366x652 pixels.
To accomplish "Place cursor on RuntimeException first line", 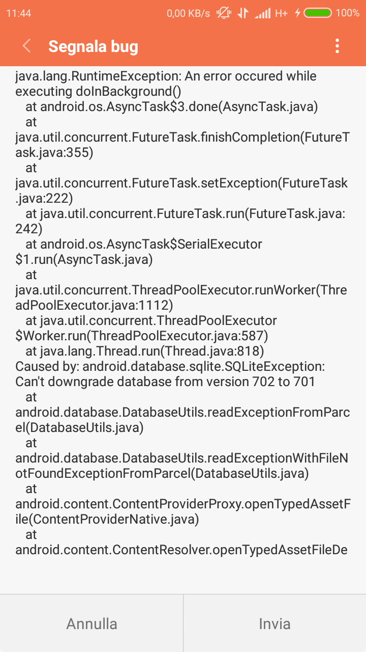I will (166, 76).
